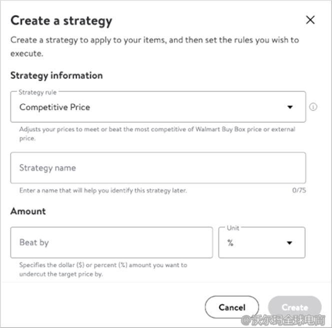
Task: Select the Competitive Price combo box value
Action: 55,107
